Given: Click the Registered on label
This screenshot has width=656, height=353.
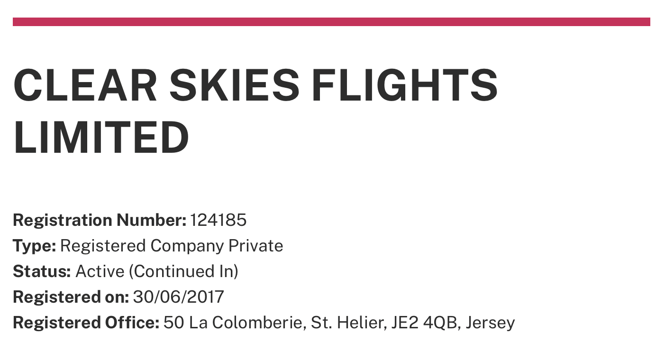Looking at the screenshot, I should (x=71, y=297).
